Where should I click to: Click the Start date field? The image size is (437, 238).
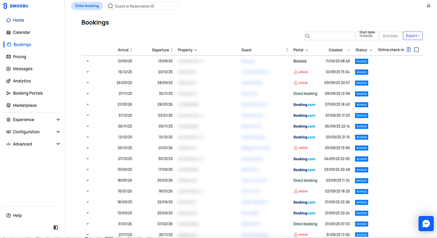367,36
